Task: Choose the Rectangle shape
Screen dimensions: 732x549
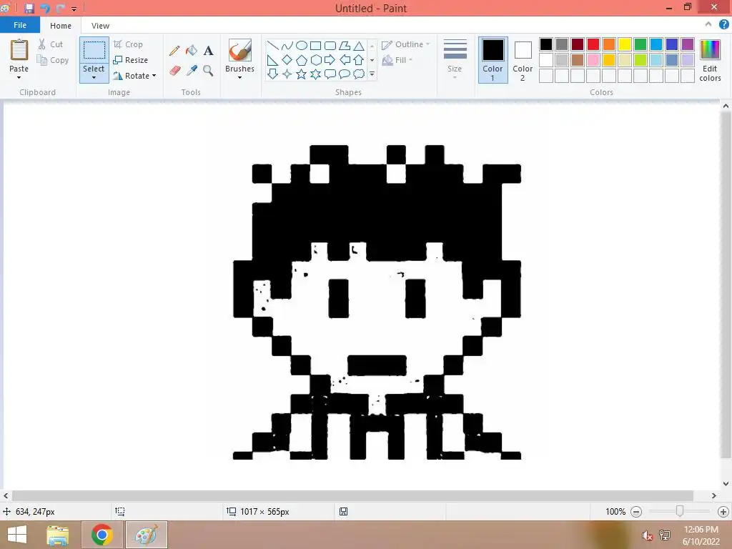Action: [315, 45]
